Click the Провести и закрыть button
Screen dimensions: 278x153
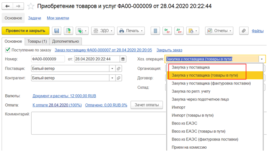[x=25, y=31]
